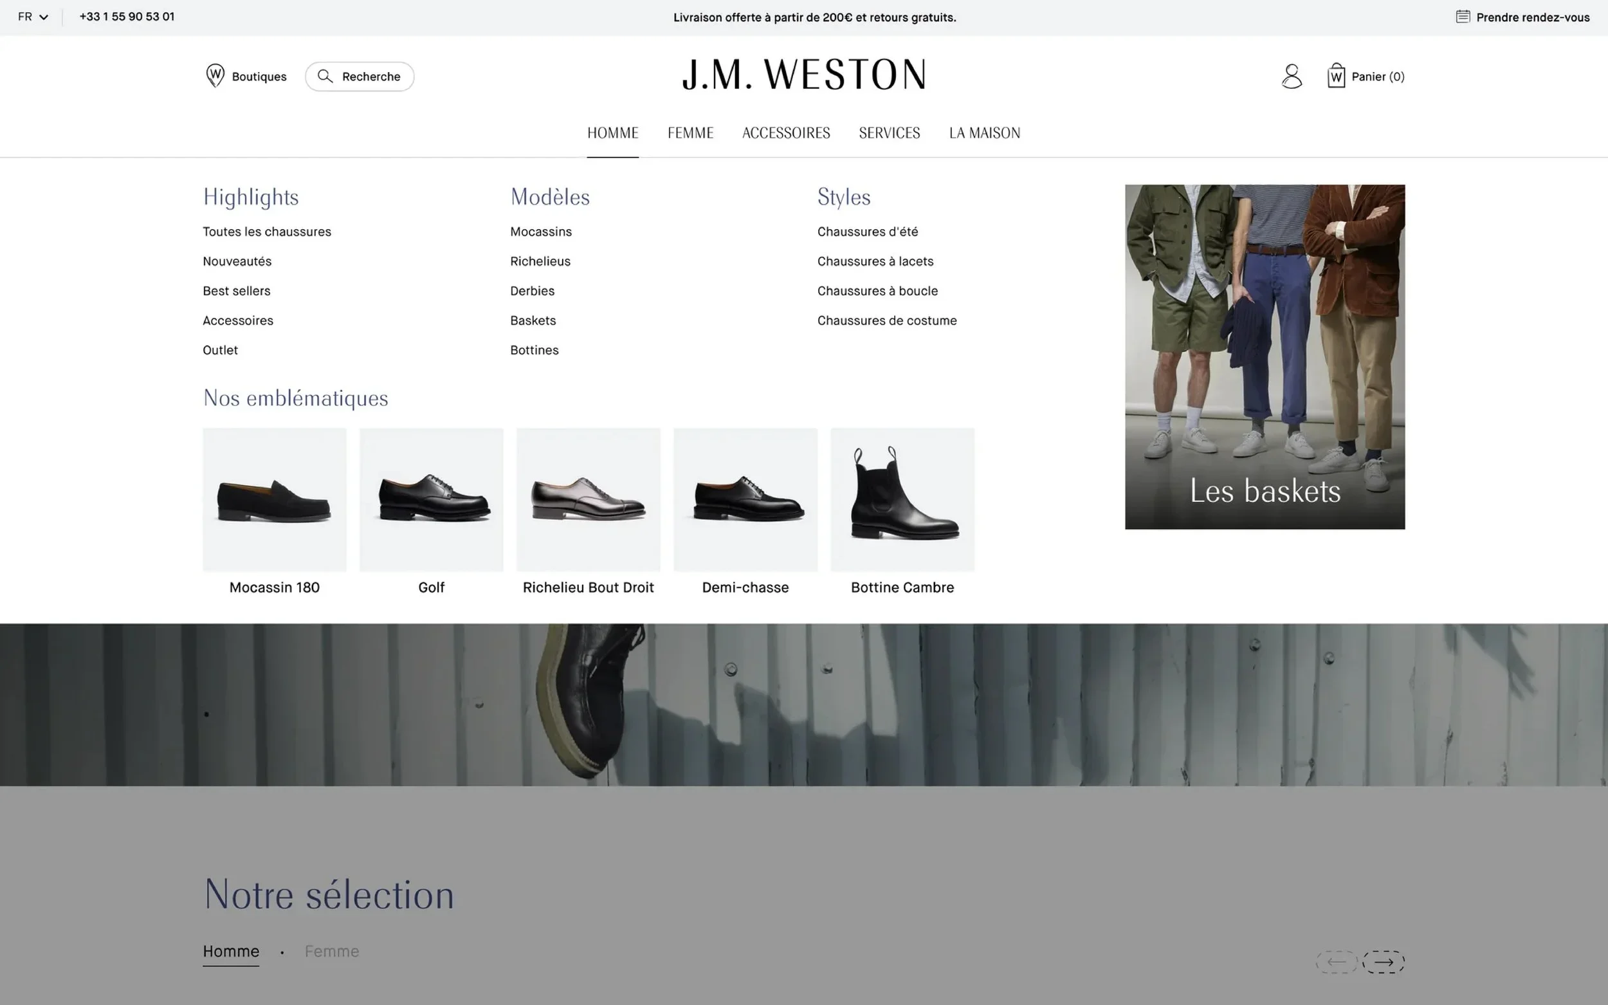Open the Les baskets promo image
Viewport: 1608px width, 1005px height.
click(1265, 357)
